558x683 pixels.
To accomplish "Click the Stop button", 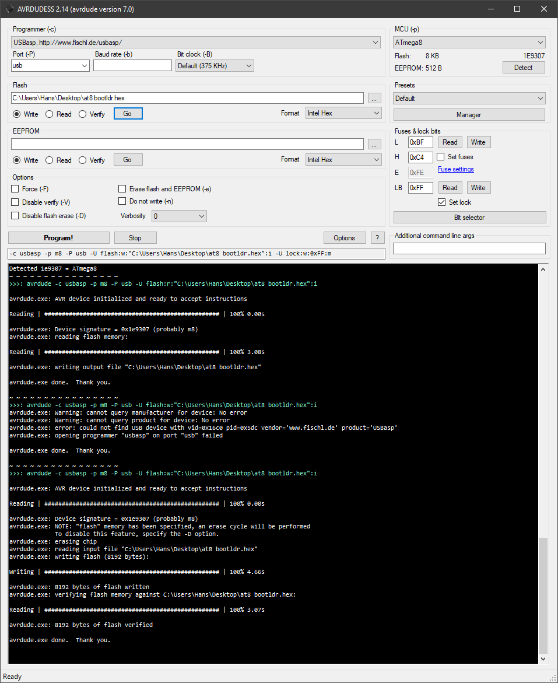I will (135, 238).
